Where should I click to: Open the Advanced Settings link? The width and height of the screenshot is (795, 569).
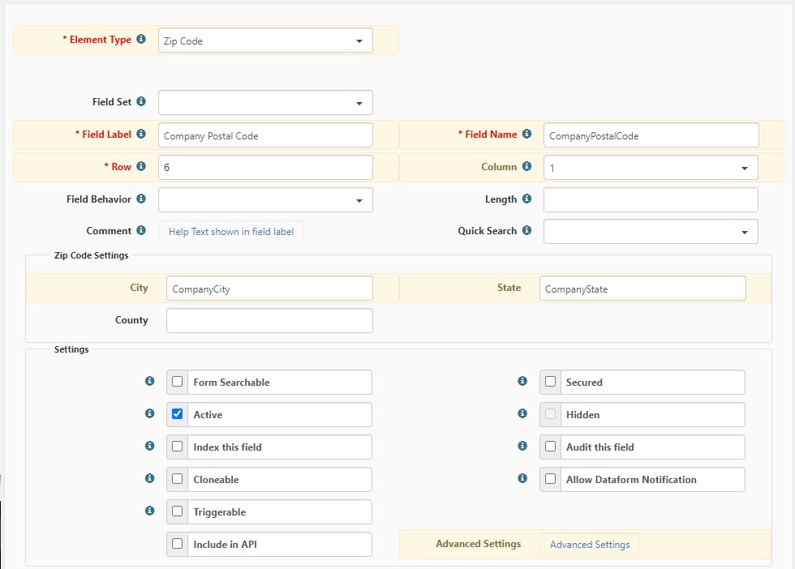(590, 545)
